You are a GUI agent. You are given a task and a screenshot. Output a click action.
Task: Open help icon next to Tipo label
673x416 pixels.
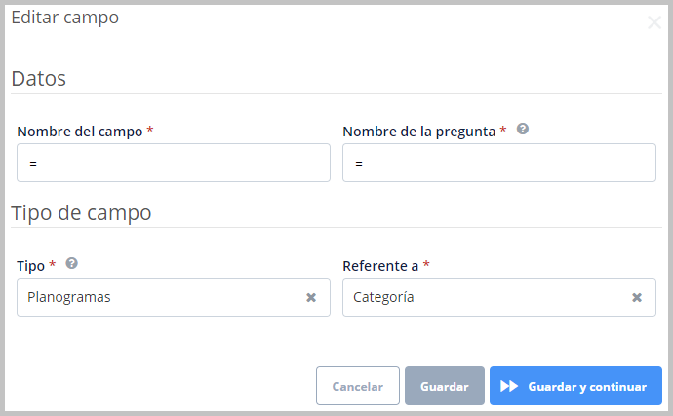tap(71, 263)
